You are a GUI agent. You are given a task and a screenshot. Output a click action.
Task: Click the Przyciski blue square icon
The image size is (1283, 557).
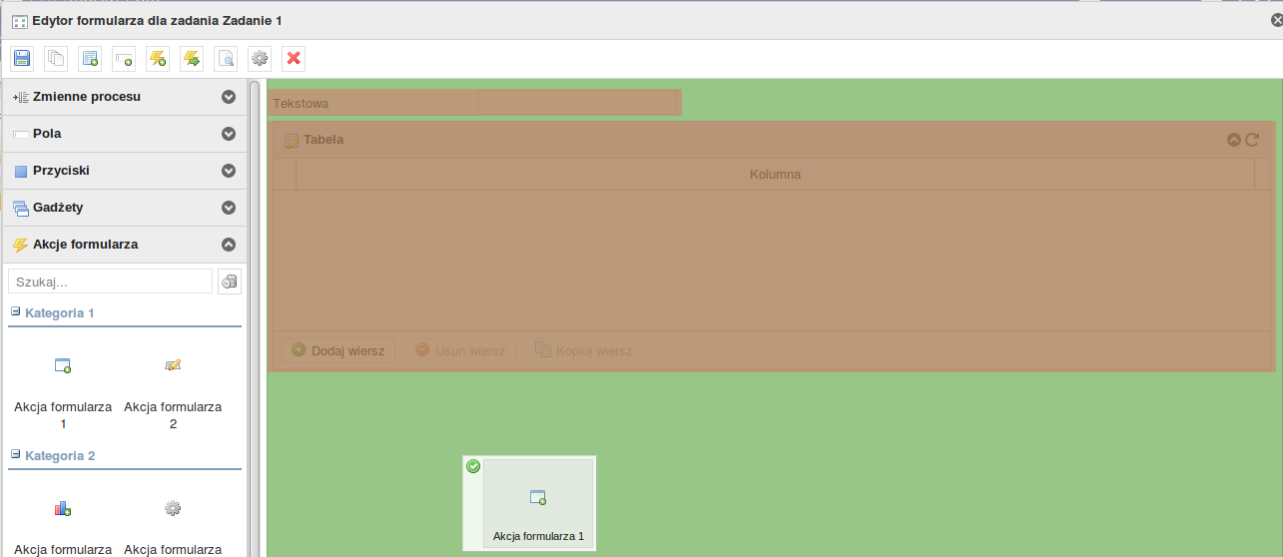(x=20, y=171)
